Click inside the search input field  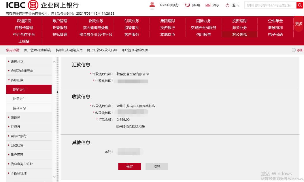tap(269, 5)
